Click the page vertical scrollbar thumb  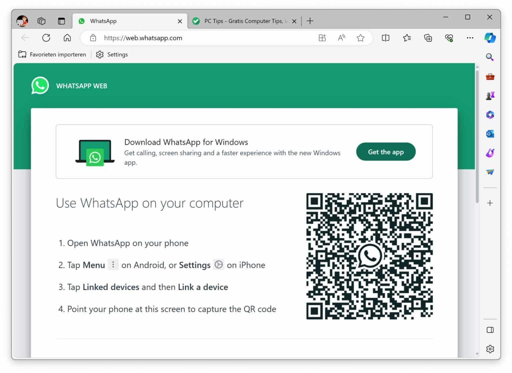[x=477, y=137]
